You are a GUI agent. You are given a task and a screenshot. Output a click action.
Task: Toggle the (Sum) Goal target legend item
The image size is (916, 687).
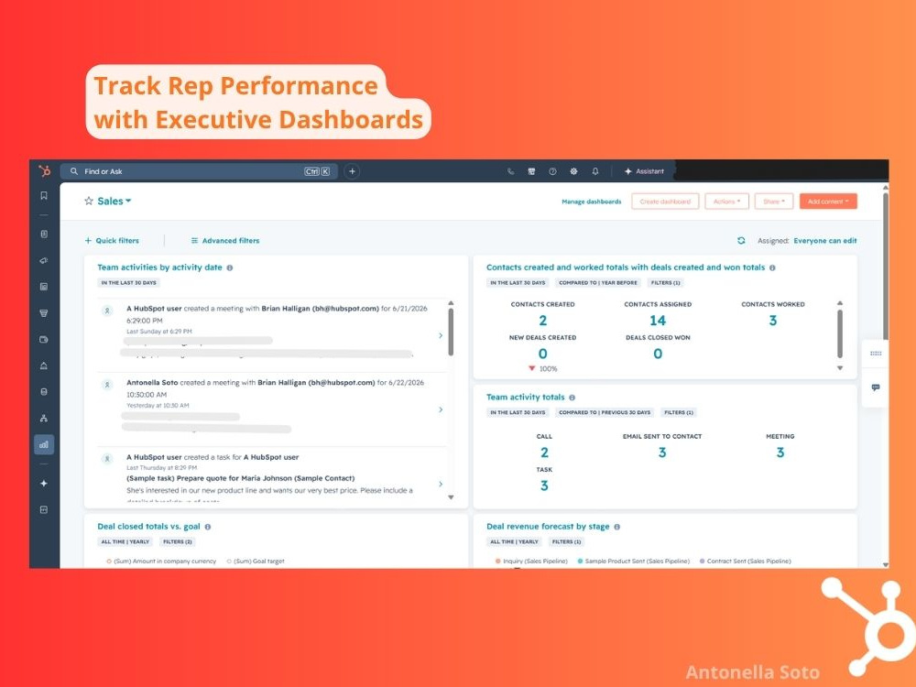(256, 562)
